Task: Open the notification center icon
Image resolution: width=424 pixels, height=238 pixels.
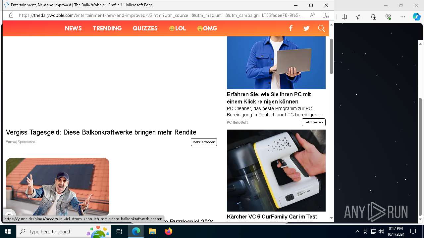Action: (x=413, y=231)
